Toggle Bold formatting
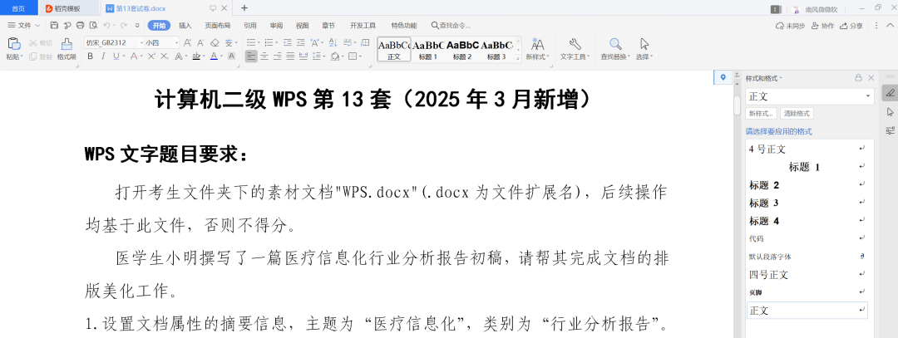Image resolution: width=898 pixels, height=338 pixels. (x=90, y=56)
